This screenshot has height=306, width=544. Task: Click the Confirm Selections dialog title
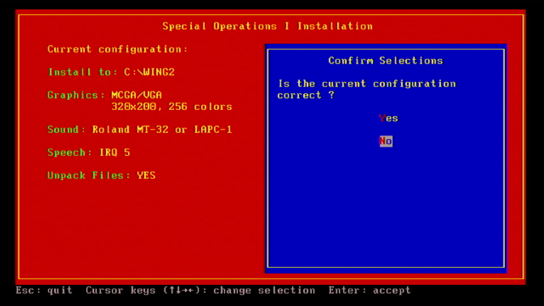point(386,61)
